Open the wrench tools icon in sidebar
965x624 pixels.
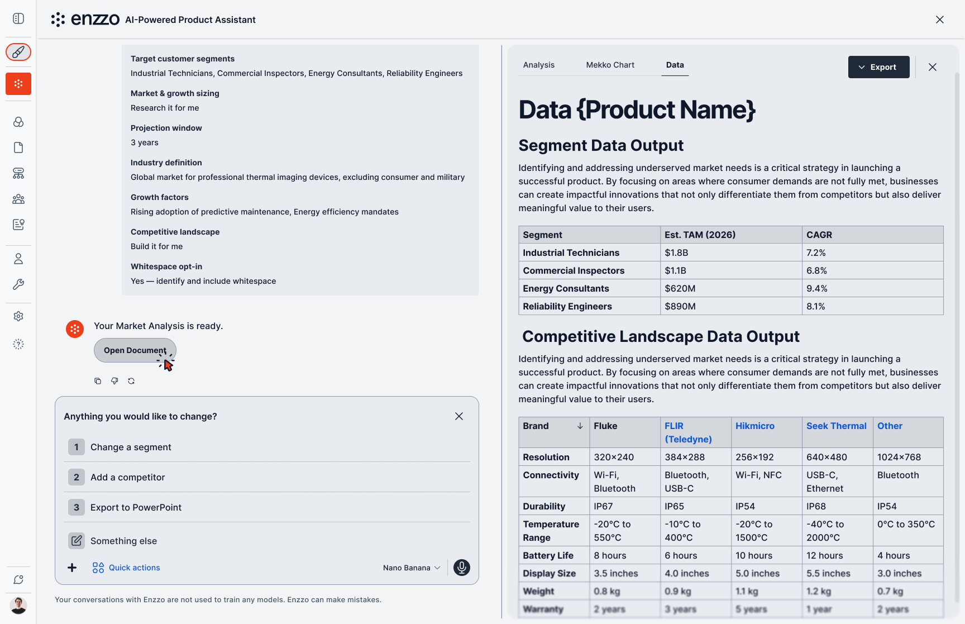coord(18,284)
